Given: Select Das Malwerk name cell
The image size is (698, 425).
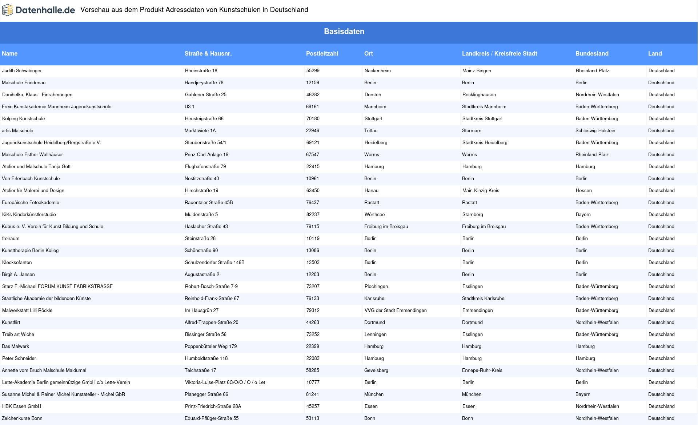Looking at the screenshot, I should click(16, 347).
